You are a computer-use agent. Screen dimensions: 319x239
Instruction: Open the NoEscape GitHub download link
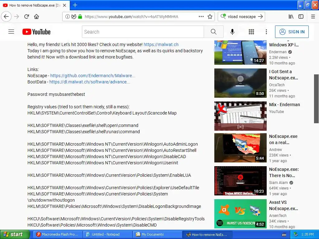pyautogui.click(x=93, y=76)
